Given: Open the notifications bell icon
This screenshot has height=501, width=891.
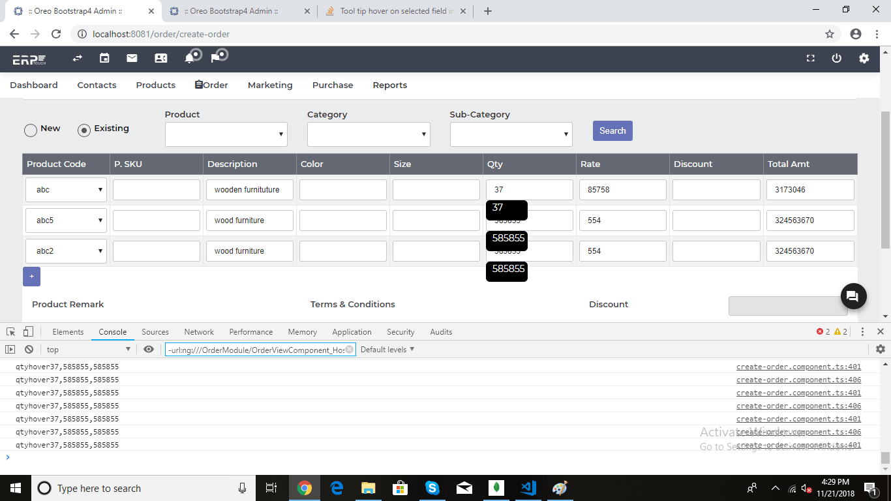Looking at the screenshot, I should (189, 59).
